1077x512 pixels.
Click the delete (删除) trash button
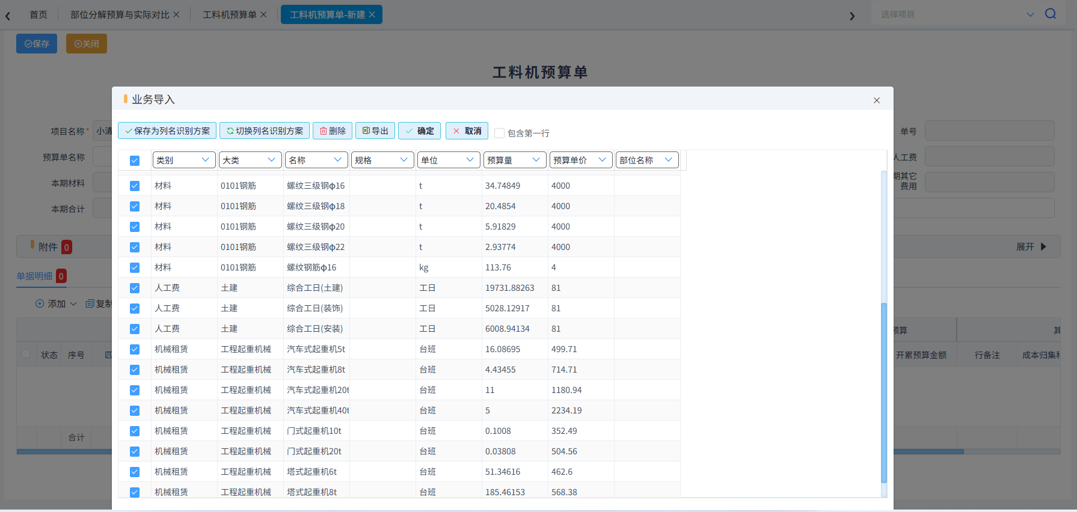point(333,131)
